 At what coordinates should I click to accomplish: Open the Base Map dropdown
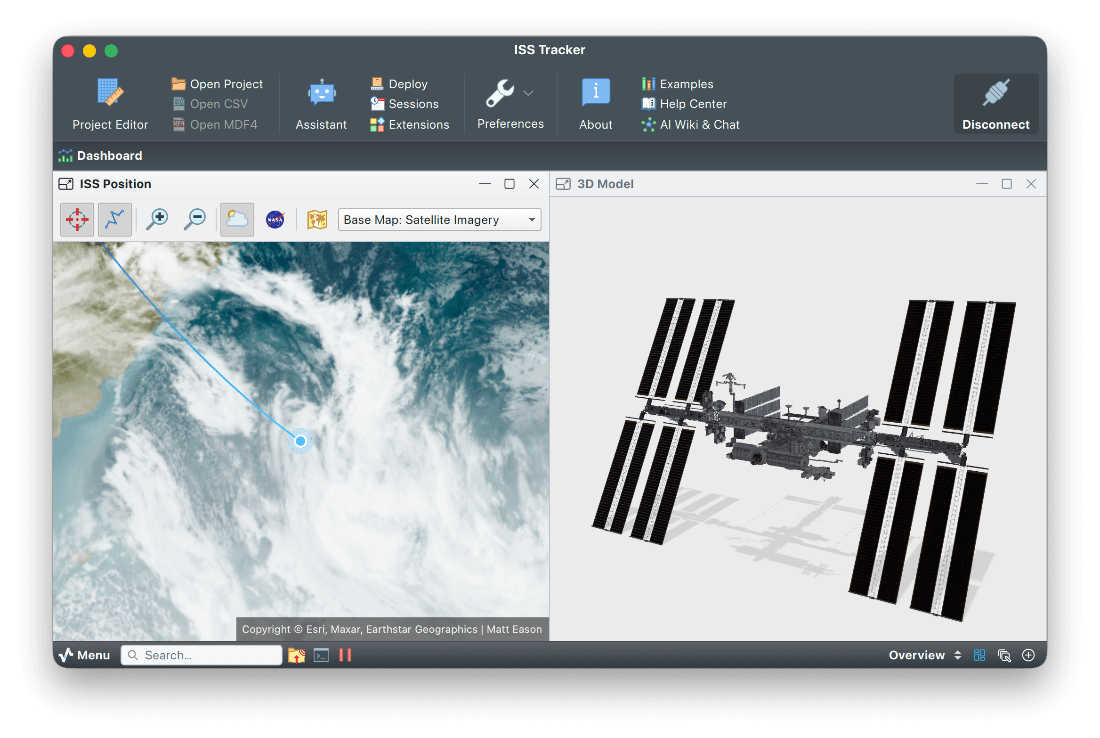(x=440, y=220)
